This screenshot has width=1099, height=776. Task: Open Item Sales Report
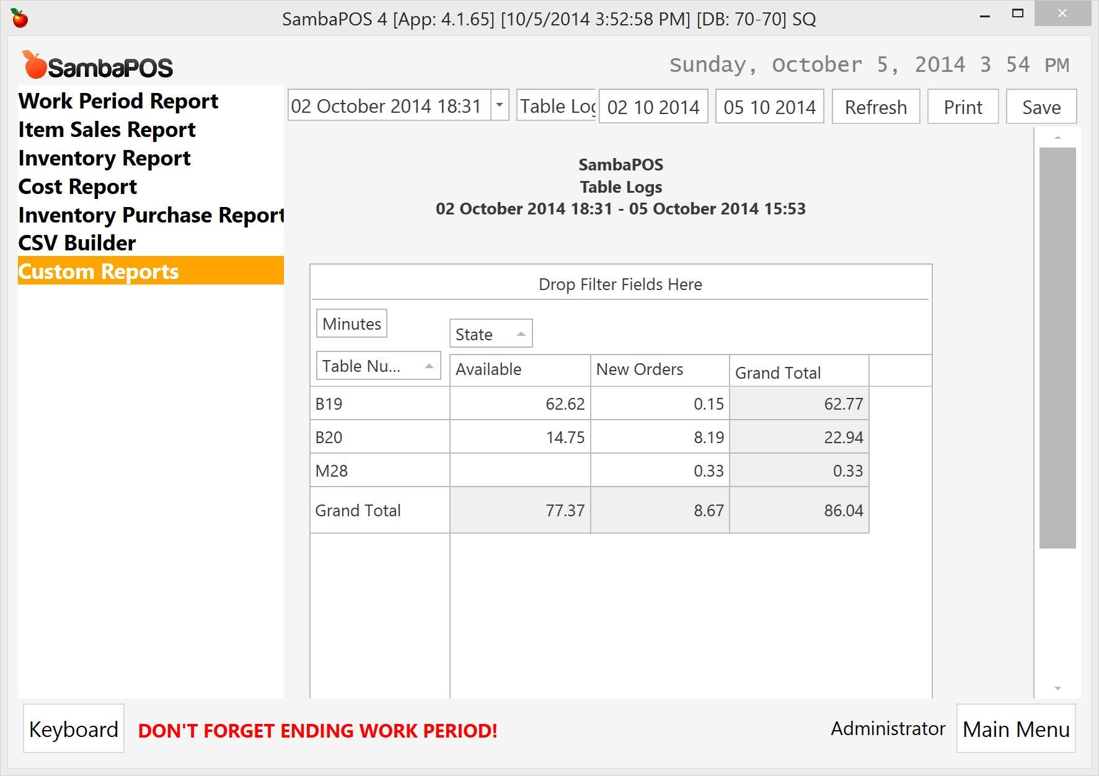(x=107, y=130)
